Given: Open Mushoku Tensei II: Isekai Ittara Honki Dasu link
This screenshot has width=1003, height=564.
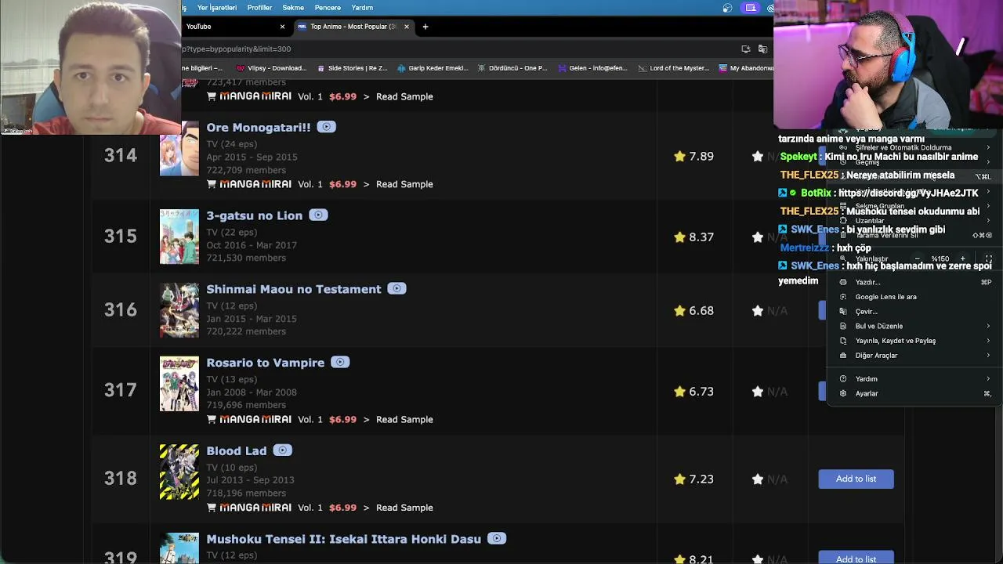Looking at the screenshot, I should coord(344,539).
